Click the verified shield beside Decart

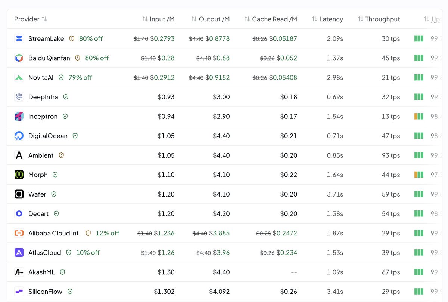pyautogui.click(x=56, y=213)
